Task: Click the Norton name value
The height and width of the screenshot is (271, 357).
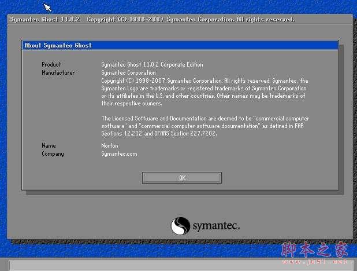Action: [x=110, y=145]
